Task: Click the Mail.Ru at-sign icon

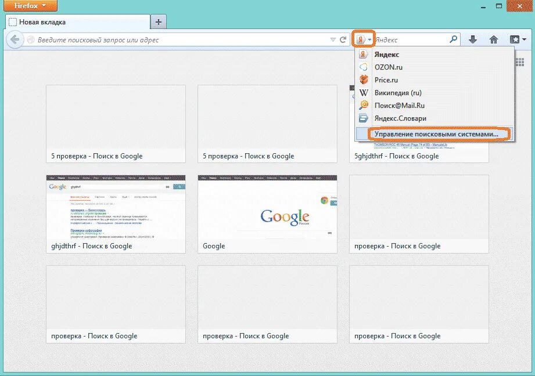Action: [364, 106]
